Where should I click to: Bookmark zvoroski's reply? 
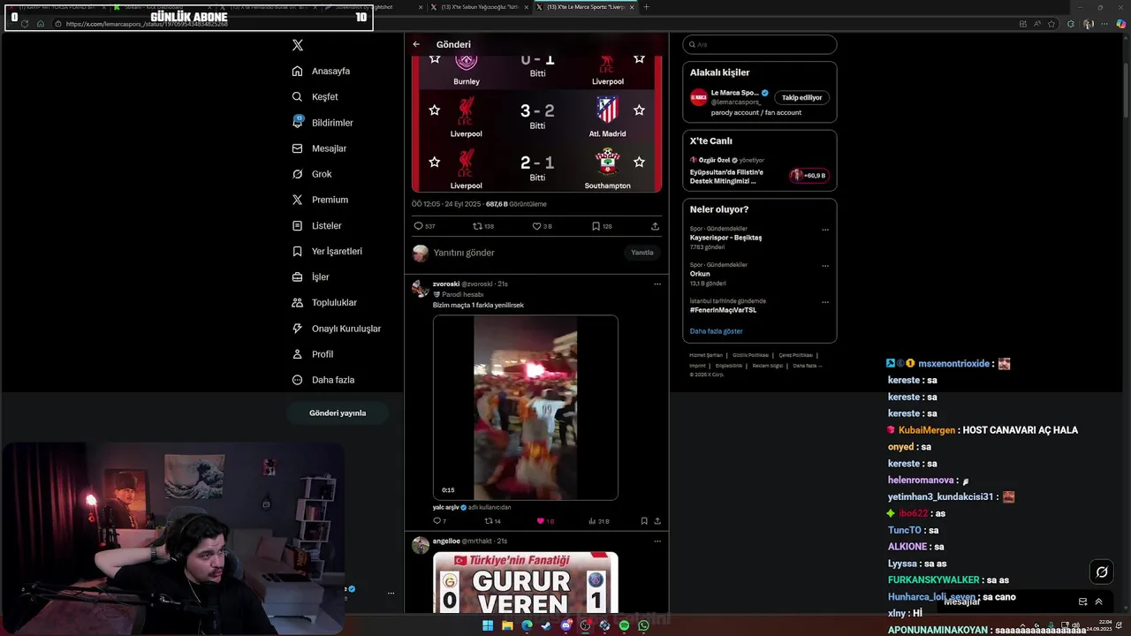[644, 521]
